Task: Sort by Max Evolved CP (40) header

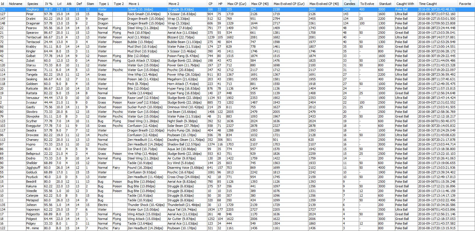Action: tap(325, 4)
